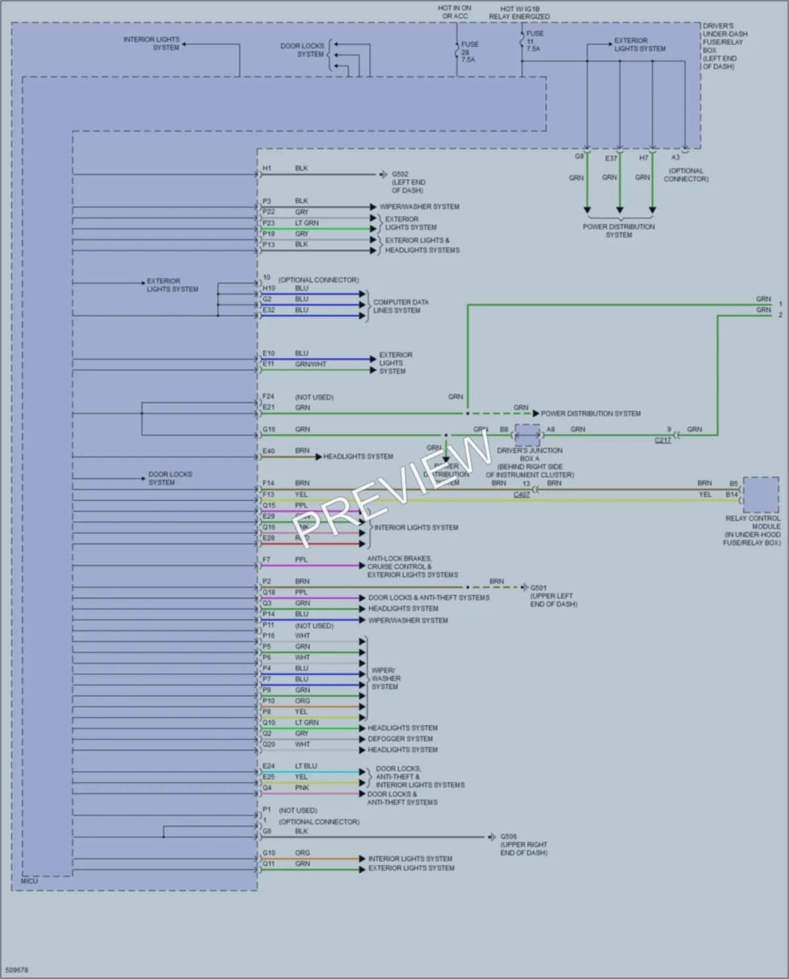
Task: Click connector label E37 under fuse box
Action: [x=611, y=158]
